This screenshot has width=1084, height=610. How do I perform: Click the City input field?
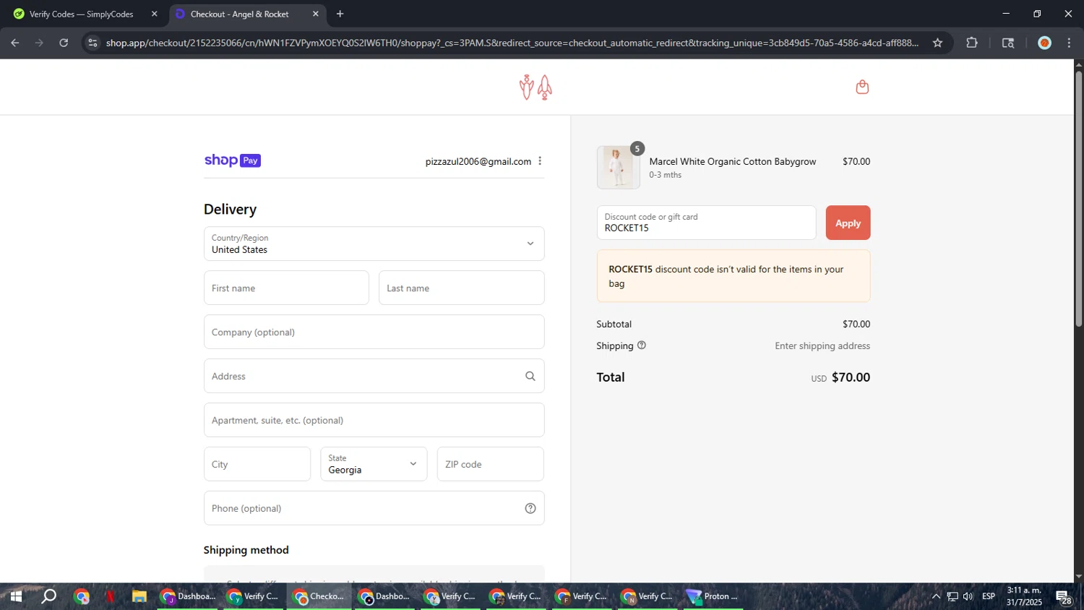point(257,464)
